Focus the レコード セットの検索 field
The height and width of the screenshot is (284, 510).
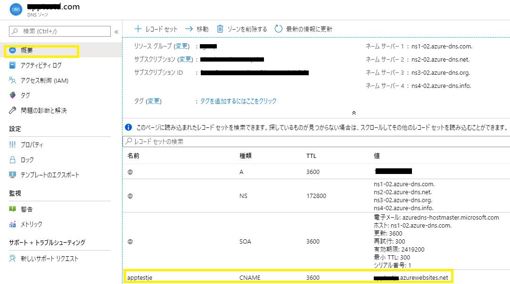(x=316, y=142)
